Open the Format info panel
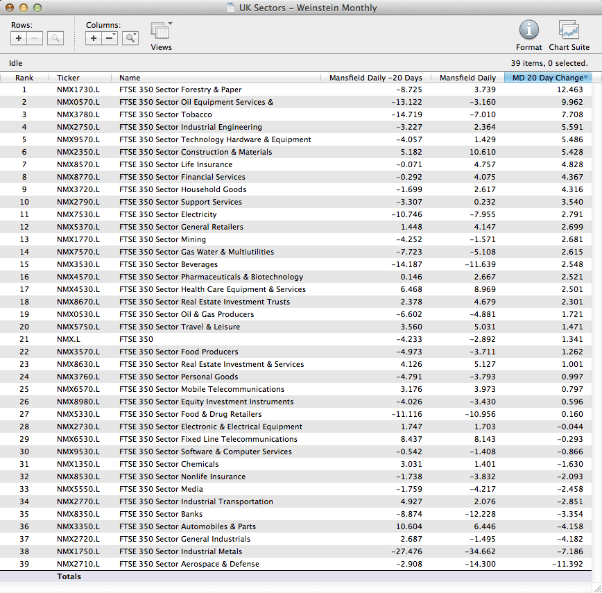The image size is (602, 593). tap(528, 31)
